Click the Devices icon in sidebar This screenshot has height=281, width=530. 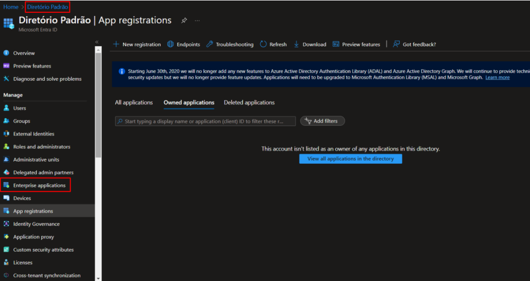(6, 198)
